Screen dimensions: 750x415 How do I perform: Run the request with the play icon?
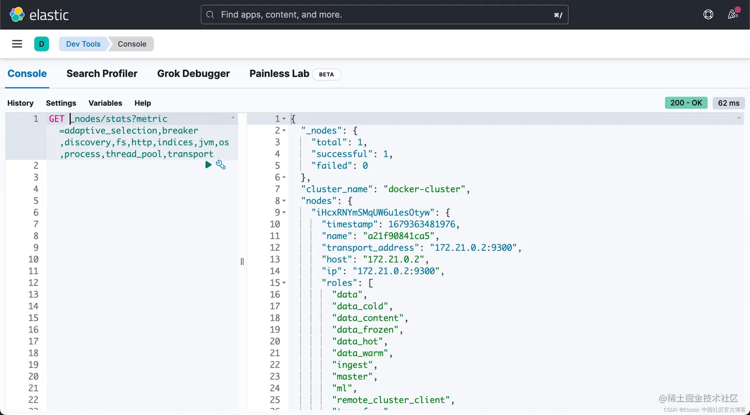[x=208, y=165]
